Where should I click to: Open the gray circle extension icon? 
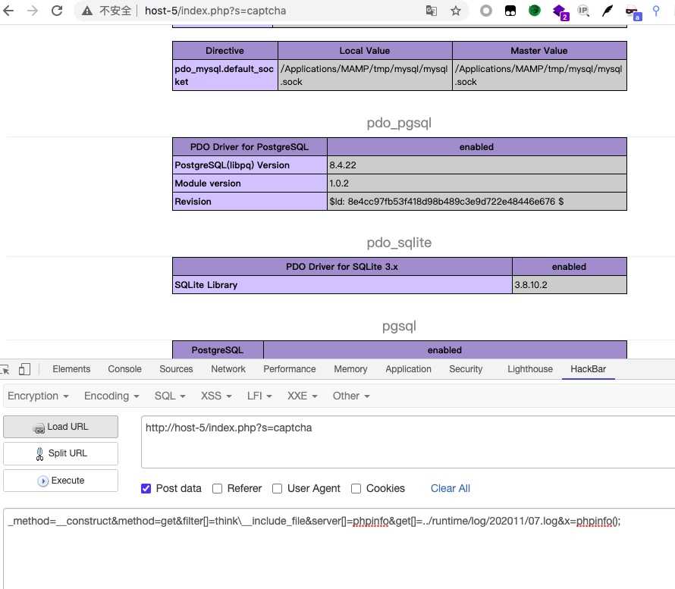coord(486,11)
